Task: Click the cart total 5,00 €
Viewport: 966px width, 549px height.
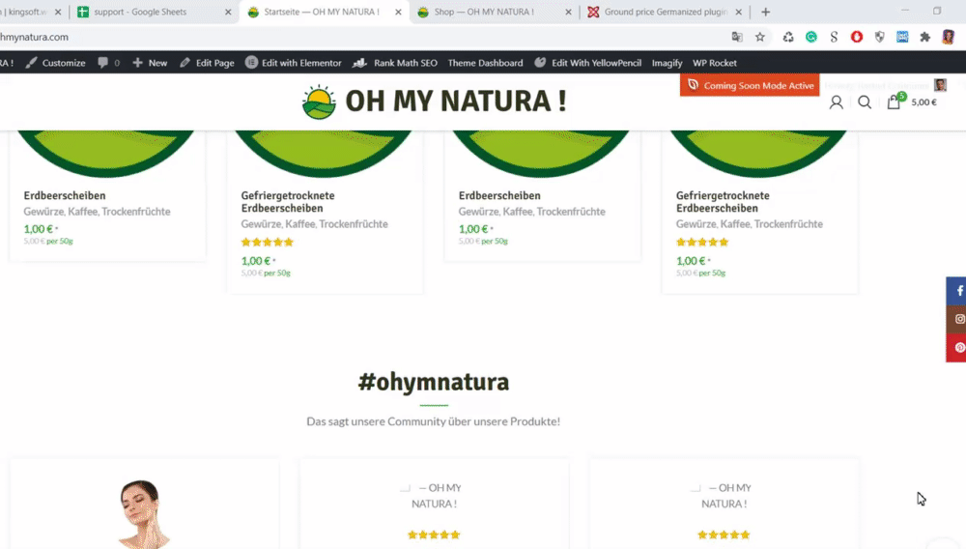Action: (924, 102)
